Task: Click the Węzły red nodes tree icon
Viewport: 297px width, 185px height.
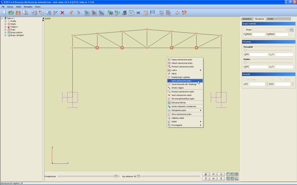Action: pyautogui.click(x=9, y=24)
